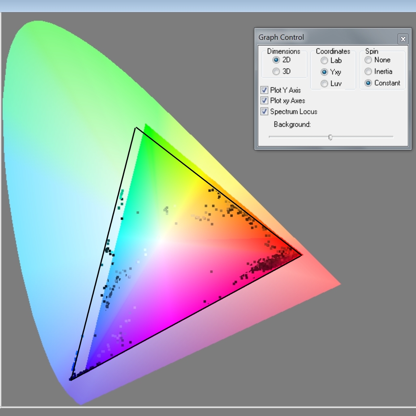This screenshot has height=416, width=416.
Task: Disable Spectrum Locus checkbox
Action: pos(264,112)
